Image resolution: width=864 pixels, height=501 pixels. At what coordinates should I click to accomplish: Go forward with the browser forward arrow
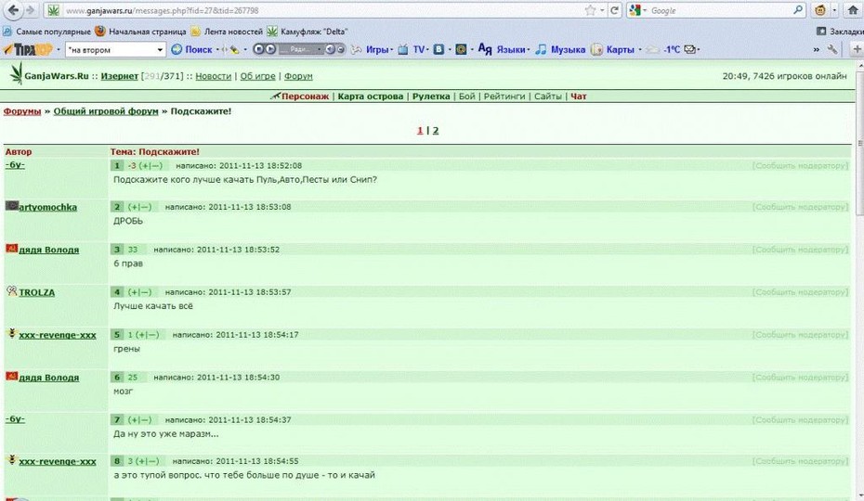pos(31,10)
